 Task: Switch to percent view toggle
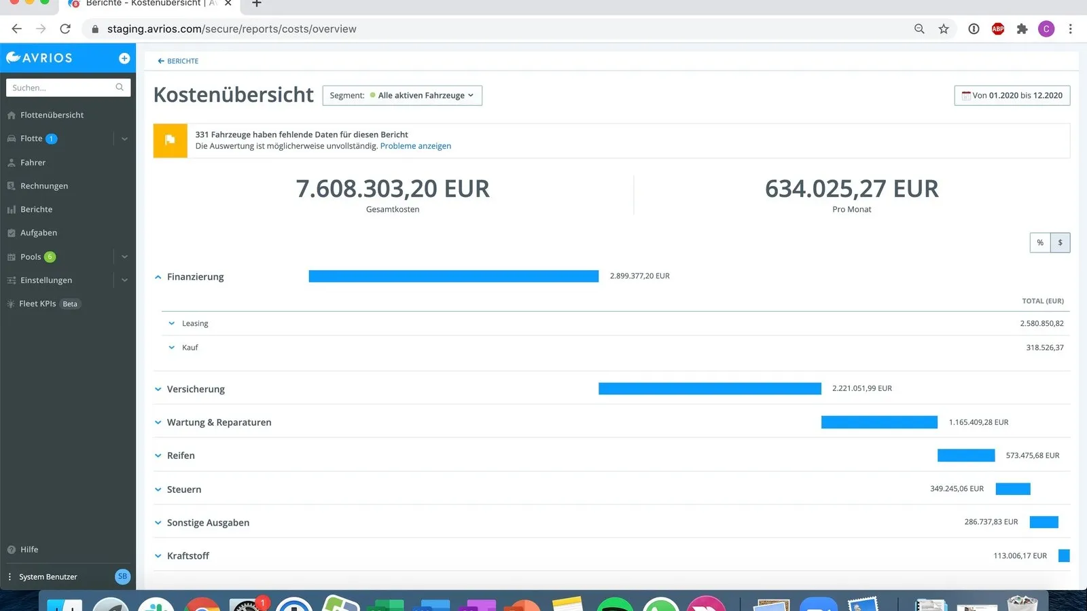point(1040,243)
